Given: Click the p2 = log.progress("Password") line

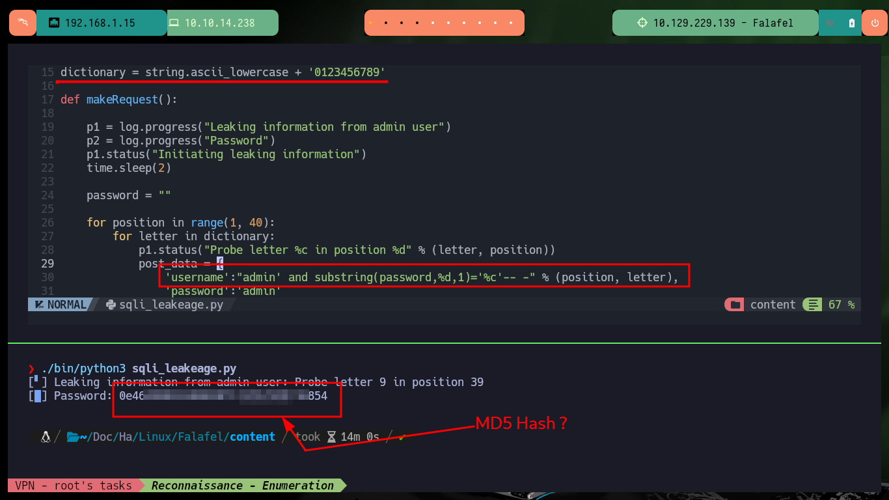Looking at the screenshot, I should 181,141.
